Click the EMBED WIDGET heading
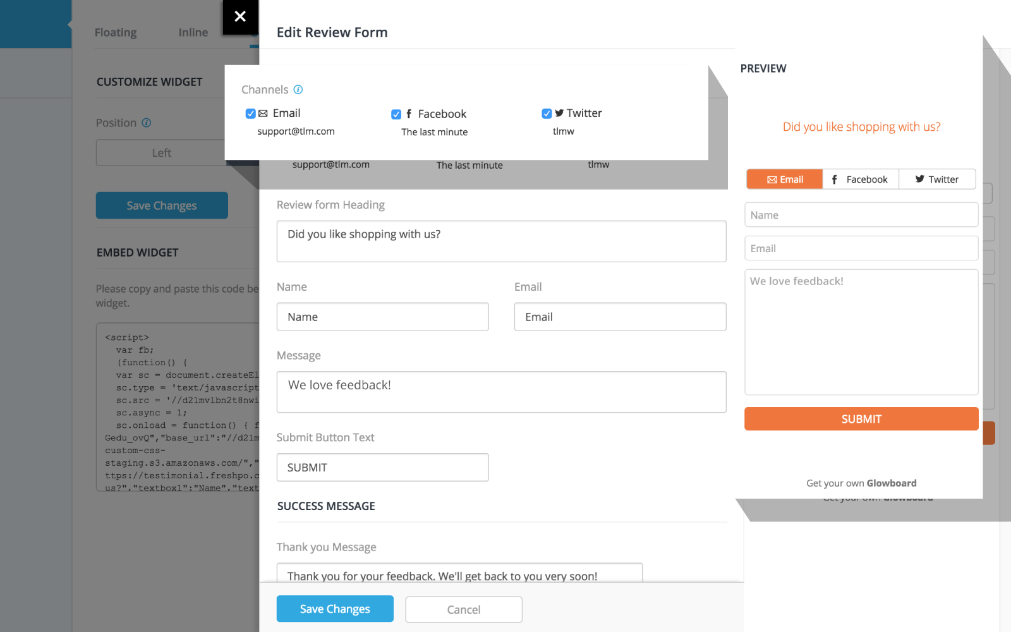 pyautogui.click(x=138, y=253)
